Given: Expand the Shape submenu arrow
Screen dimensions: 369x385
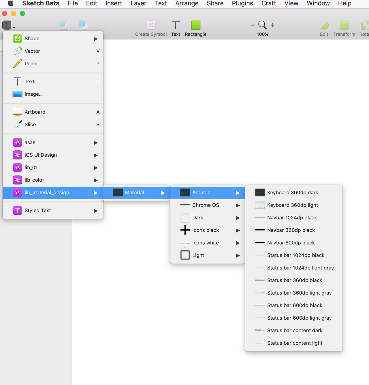Looking at the screenshot, I should click(x=95, y=39).
